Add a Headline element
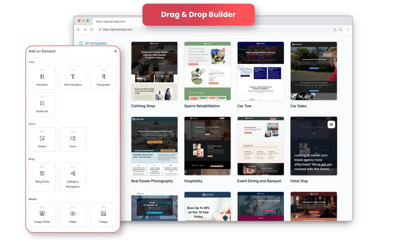 (x=42, y=78)
